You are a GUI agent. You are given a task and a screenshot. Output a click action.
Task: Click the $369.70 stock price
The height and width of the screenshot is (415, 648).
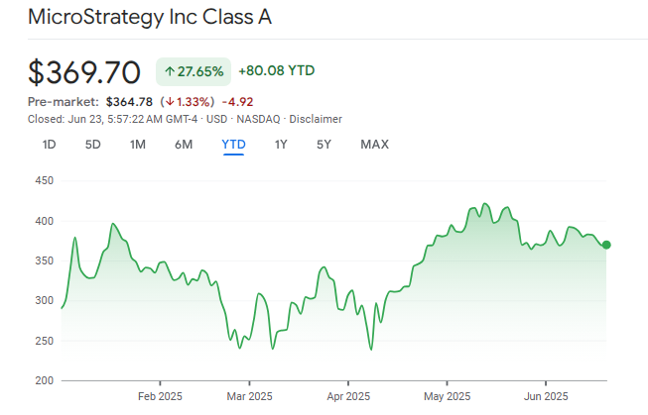[x=86, y=72]
